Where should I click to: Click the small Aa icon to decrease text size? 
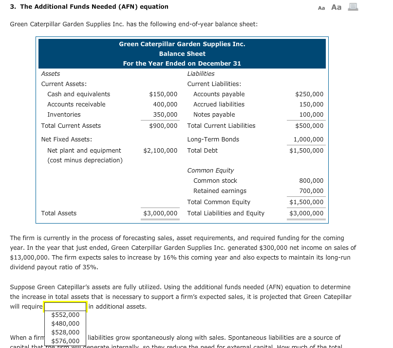click(x=321, y=7)
